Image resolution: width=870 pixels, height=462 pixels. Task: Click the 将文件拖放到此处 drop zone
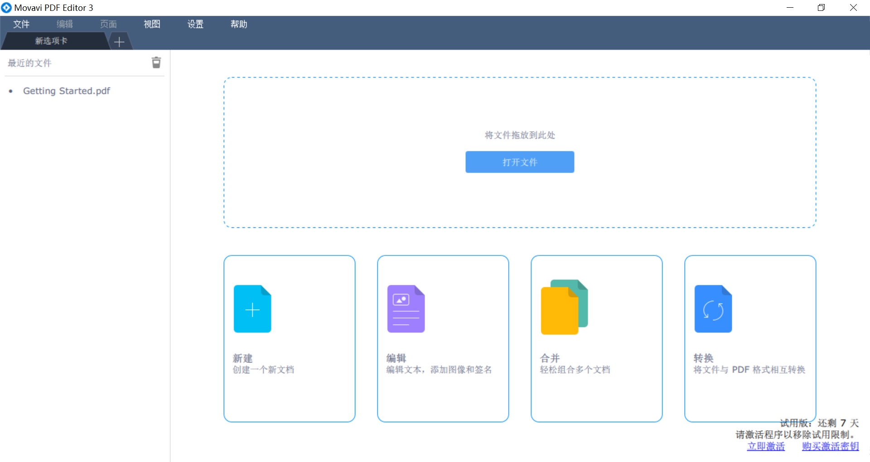[x=520, y=113]
